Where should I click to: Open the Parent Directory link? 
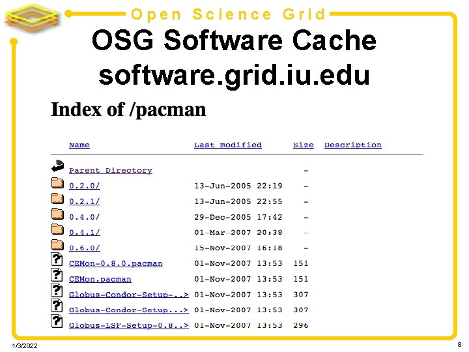click(x=111, y=170)
